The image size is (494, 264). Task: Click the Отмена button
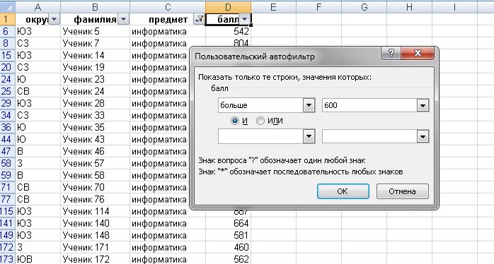(x=402, y=191)
